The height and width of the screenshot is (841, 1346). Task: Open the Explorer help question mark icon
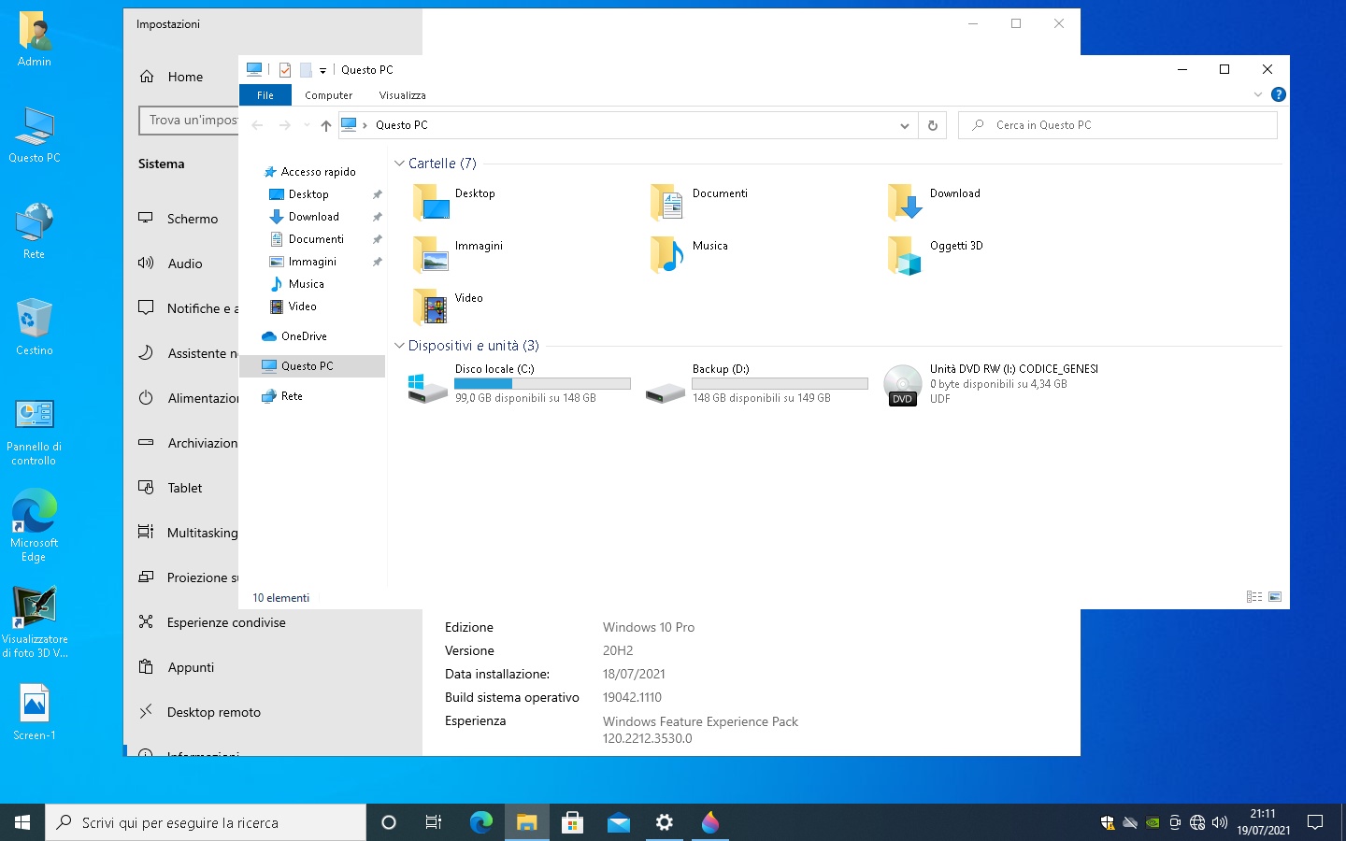pyautogui.click(x=1278, y=94)
